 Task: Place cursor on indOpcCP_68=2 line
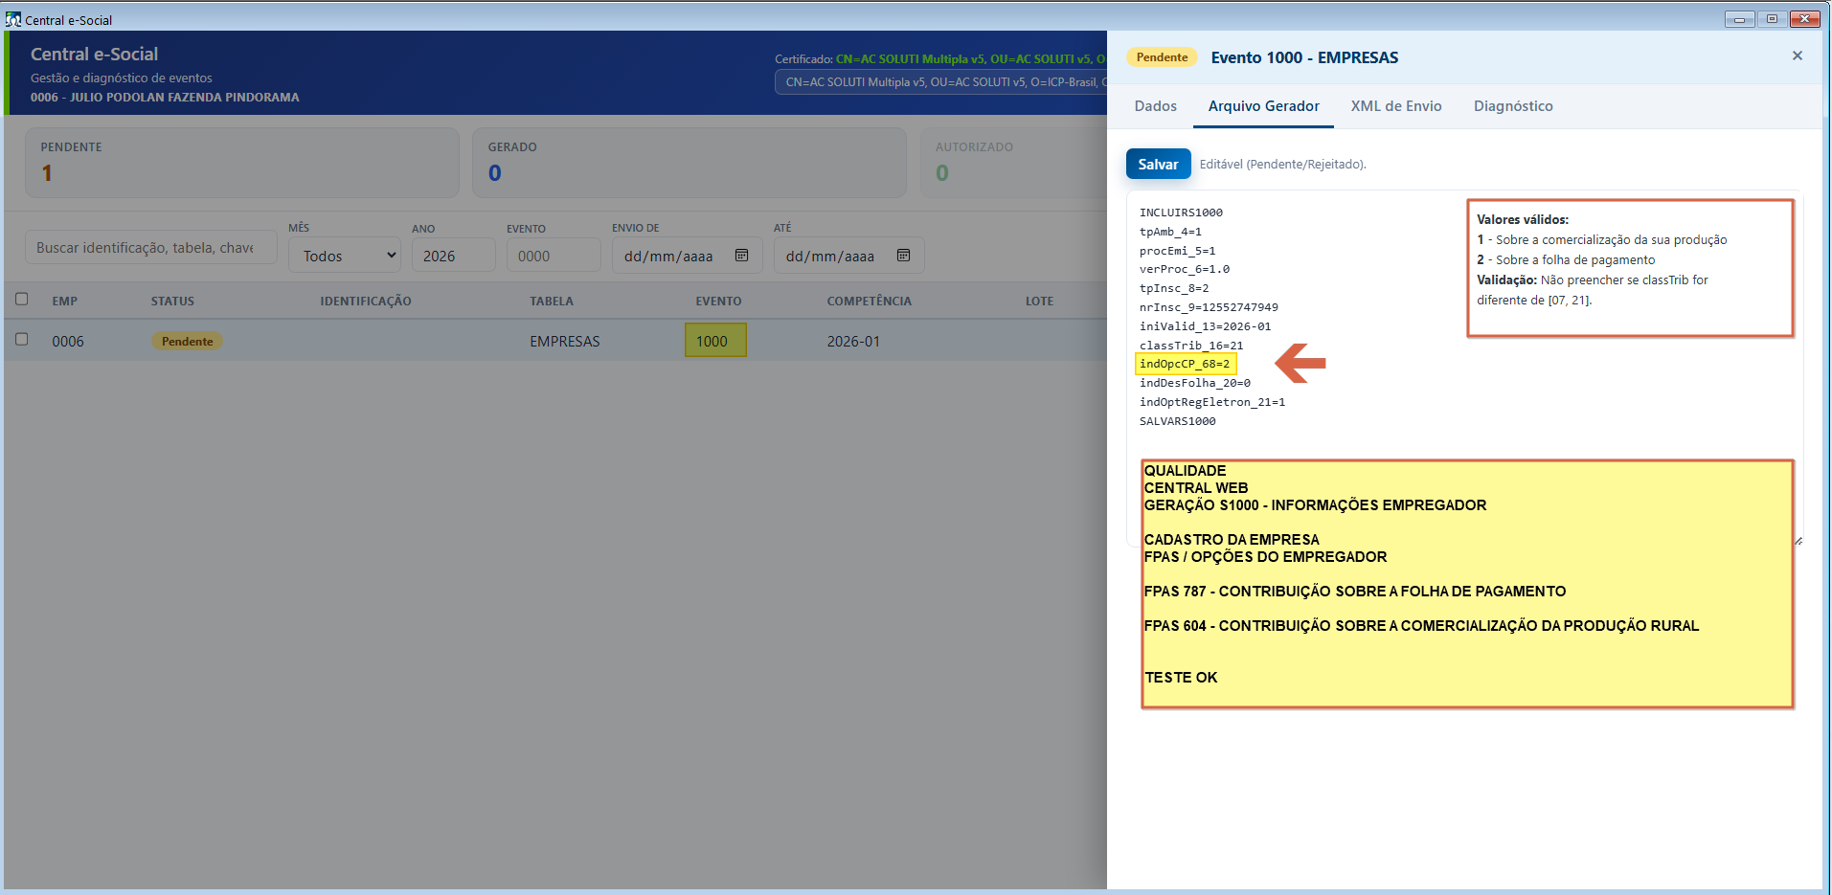coord(1185,364)
